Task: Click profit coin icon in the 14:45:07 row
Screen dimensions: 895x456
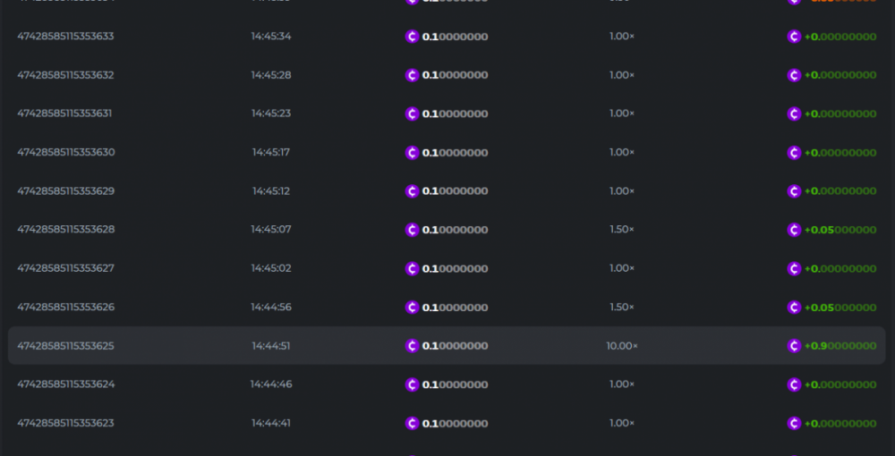Action: (x=794, y=230)
